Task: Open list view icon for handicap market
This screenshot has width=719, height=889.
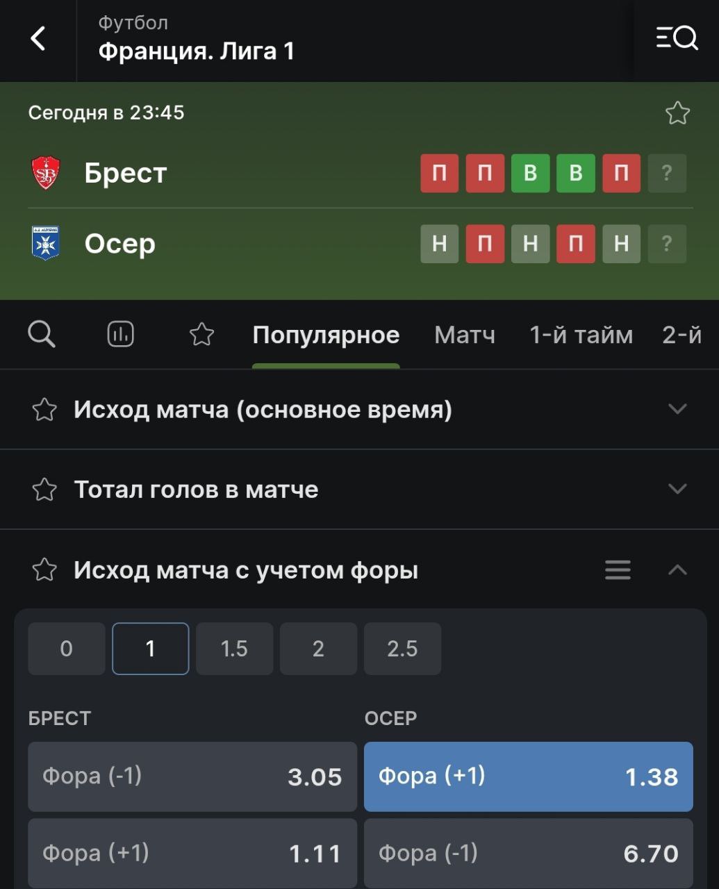Action: (618, 570)
